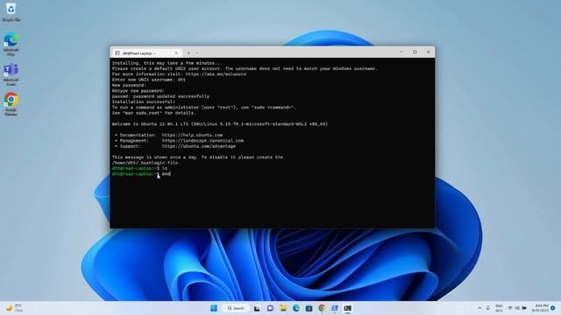Click 'passwd: password updated successfully' line

[x=160, y=96]
